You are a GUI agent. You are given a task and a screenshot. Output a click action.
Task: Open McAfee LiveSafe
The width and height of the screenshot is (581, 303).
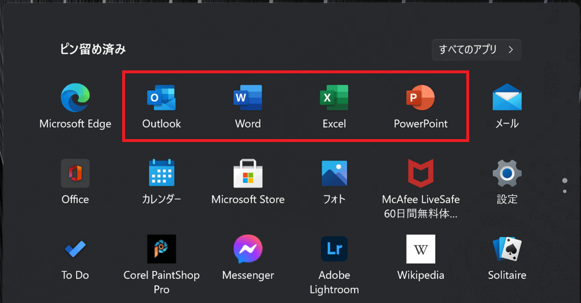pyautogui.click(x=421, y=173)
